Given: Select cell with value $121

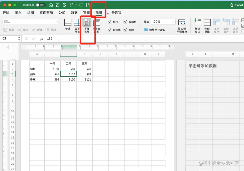Looking at the screenshot, I should tap(84, 79).
